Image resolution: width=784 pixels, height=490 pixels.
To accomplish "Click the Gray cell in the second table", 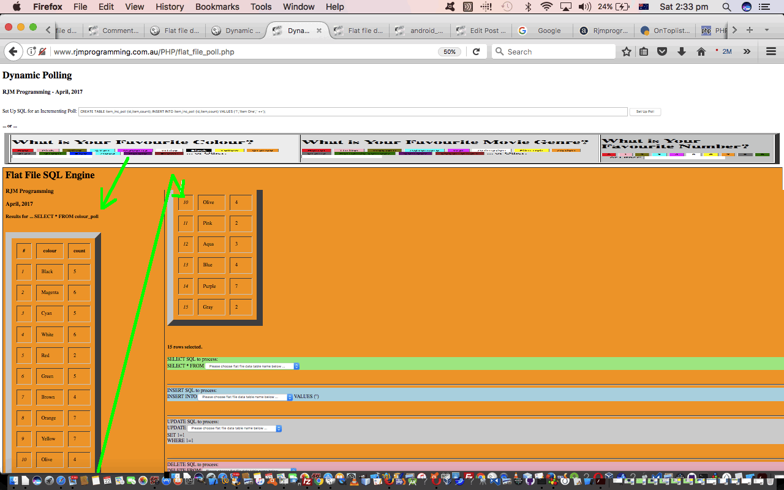I will (211, 307).
